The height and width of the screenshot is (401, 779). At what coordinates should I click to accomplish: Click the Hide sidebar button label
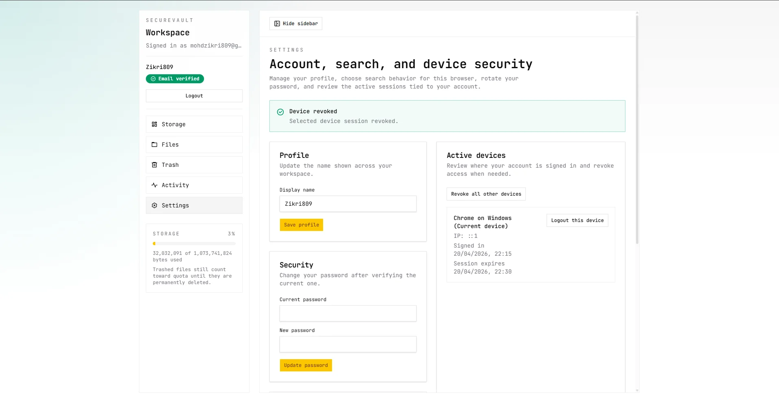click(x=300, y=24)
